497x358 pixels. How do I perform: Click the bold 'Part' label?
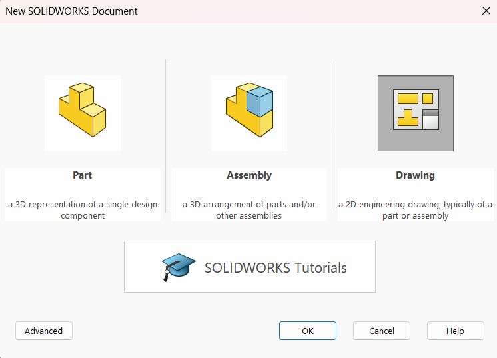(83, 175)
